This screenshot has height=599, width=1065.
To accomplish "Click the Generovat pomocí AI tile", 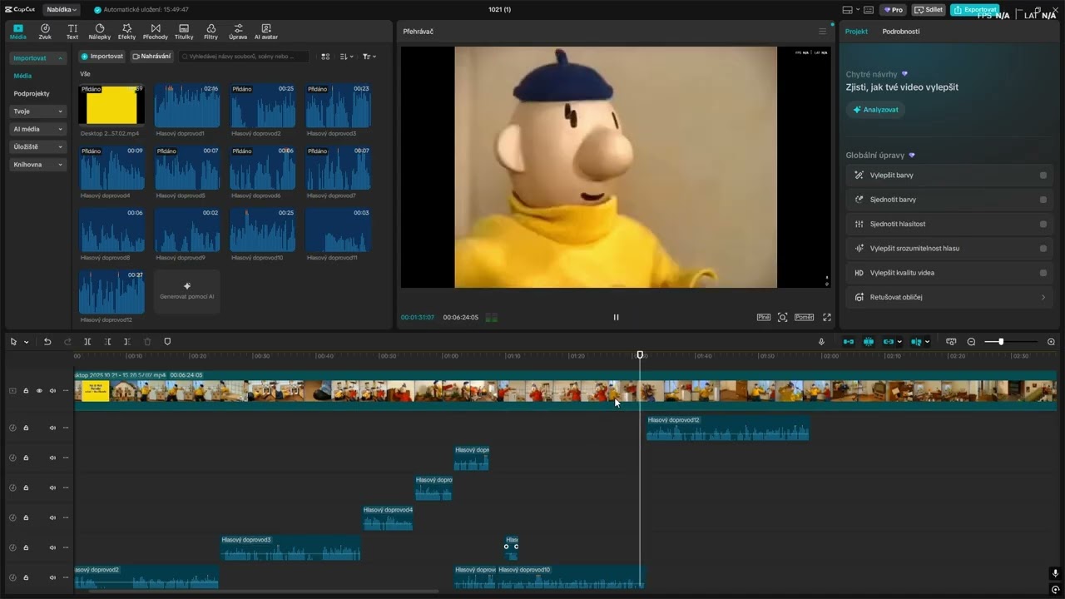I will [x=187, y=291].
